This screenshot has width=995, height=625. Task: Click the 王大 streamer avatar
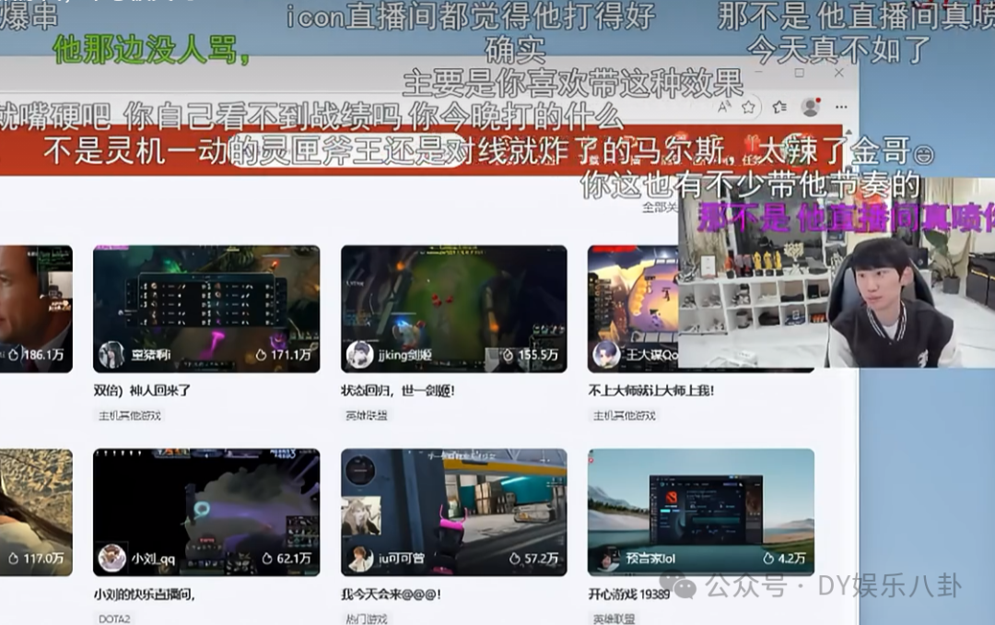[606, 354]
